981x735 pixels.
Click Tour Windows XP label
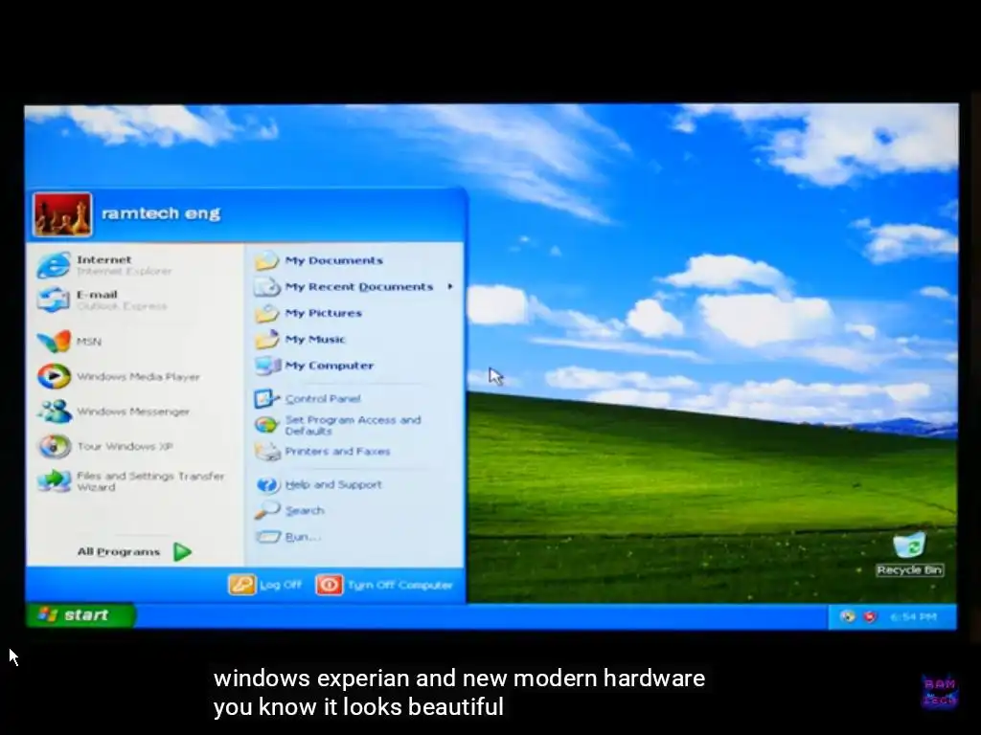pyautogui.click(x=125, y=446)
